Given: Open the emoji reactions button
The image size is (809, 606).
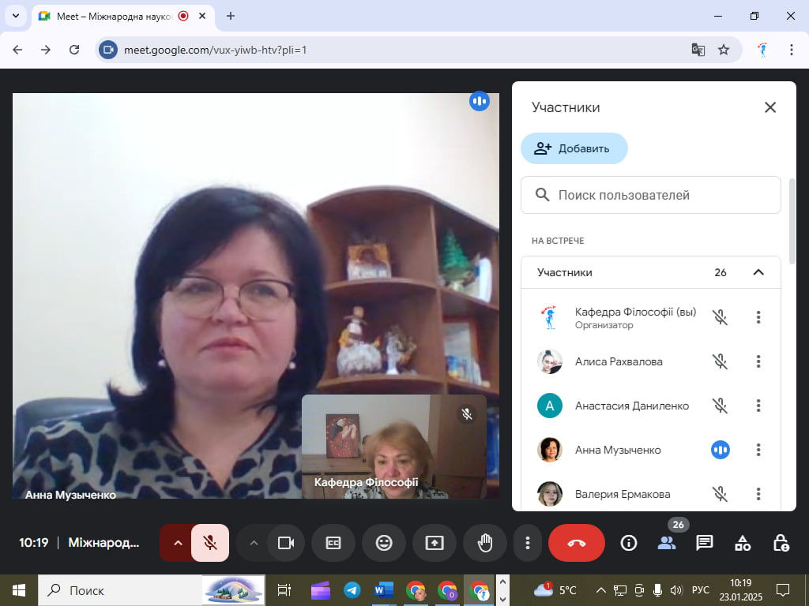Looking at the screenshot, I should coord(384,543).
